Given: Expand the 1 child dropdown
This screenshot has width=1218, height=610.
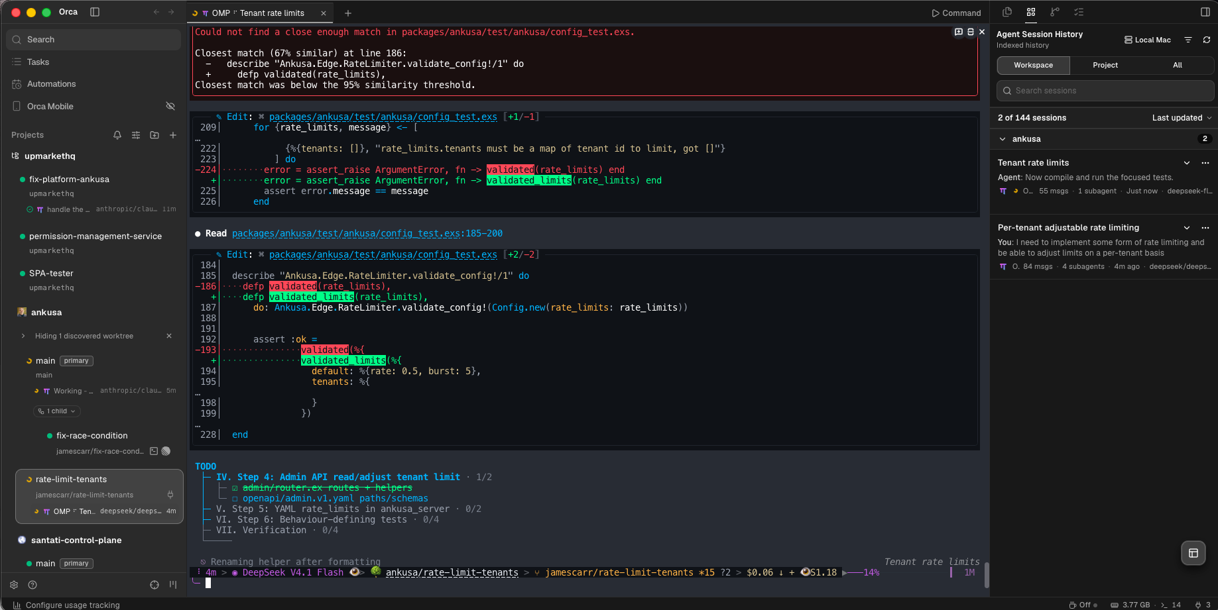Looking at the screenshot, I should (x=57, y=411).
